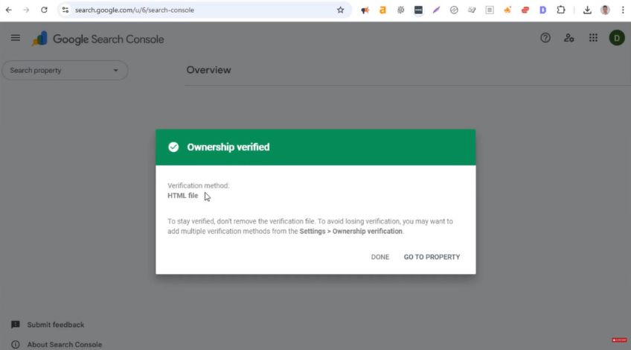This screenshot has height=350, width=631.
Task: Reload the Search Console page
Action: click(44, 10)
